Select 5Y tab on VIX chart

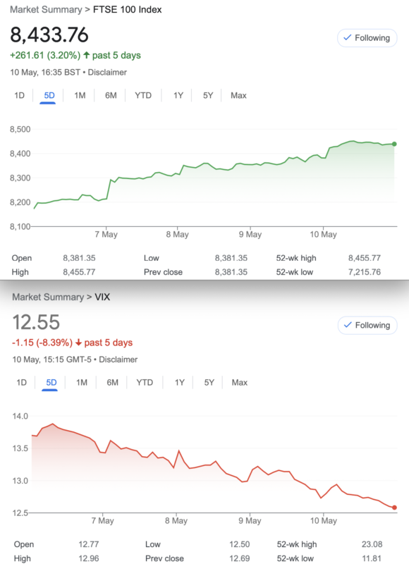[209, 382]
